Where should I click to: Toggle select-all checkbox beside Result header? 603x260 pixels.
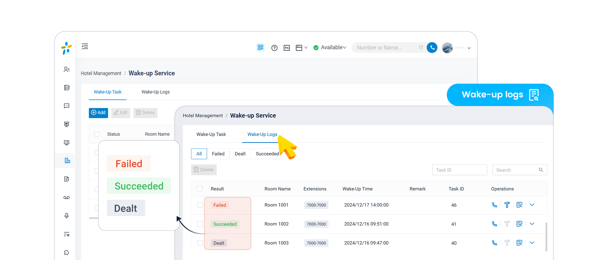tap(200, 189)
